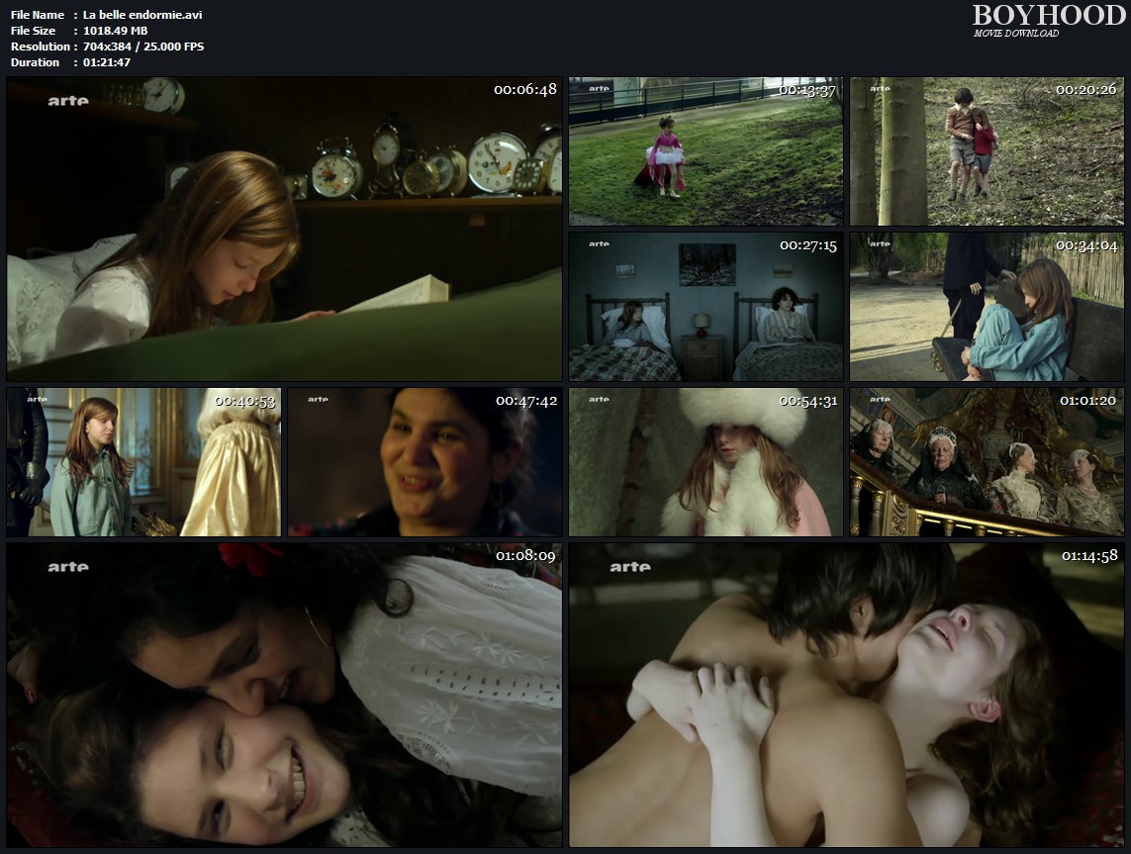
Task: Click the file size value 1018.49 MB
Action: (116, 31)
